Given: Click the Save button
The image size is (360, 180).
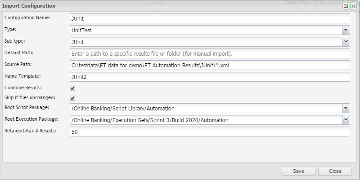Looking at the screenshot, I should pyautogui.click(x=298, y=171).
